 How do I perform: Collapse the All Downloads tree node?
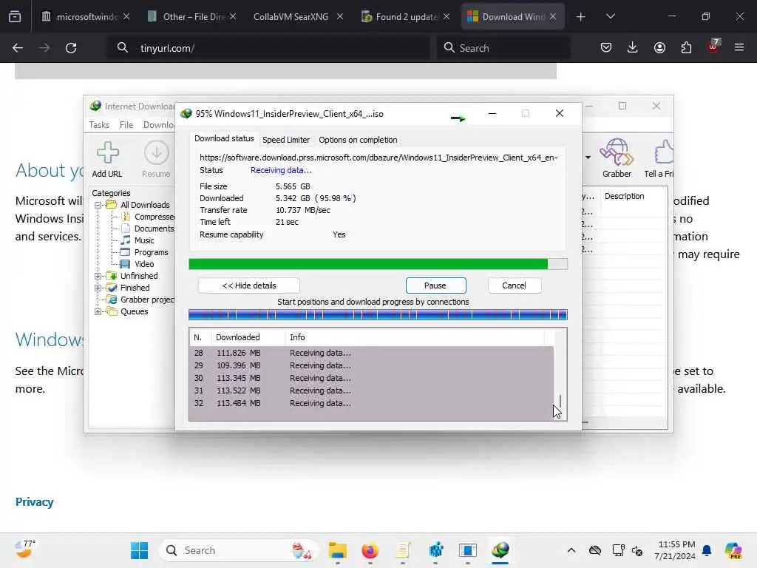click(x=98, y=205)
